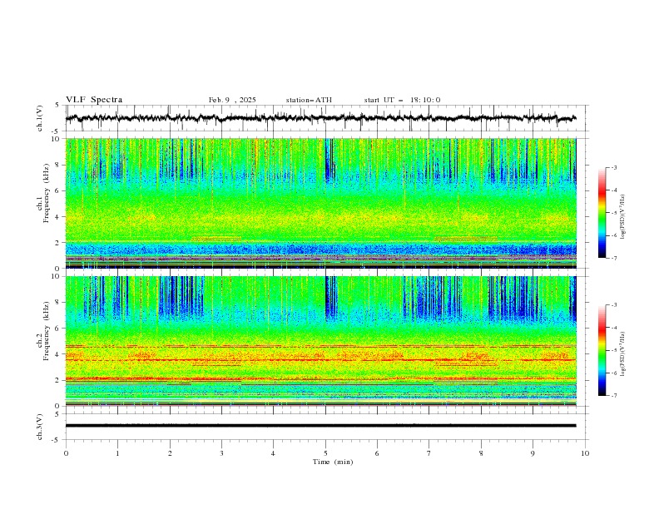Click the 4 kHz tick of ch.1 spectrogram
Screen dimensions: 659x509
(x=58, y=217)
